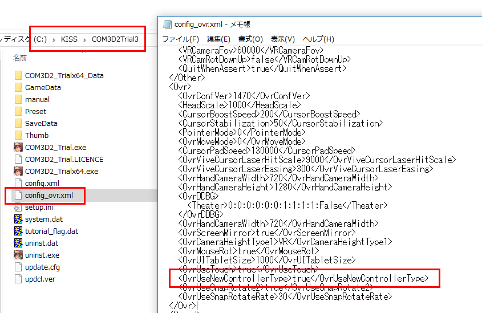The width and height of the screenshot is (482, 313).
Task: Open the 書式(O) menu
Action: click(250, 39)
